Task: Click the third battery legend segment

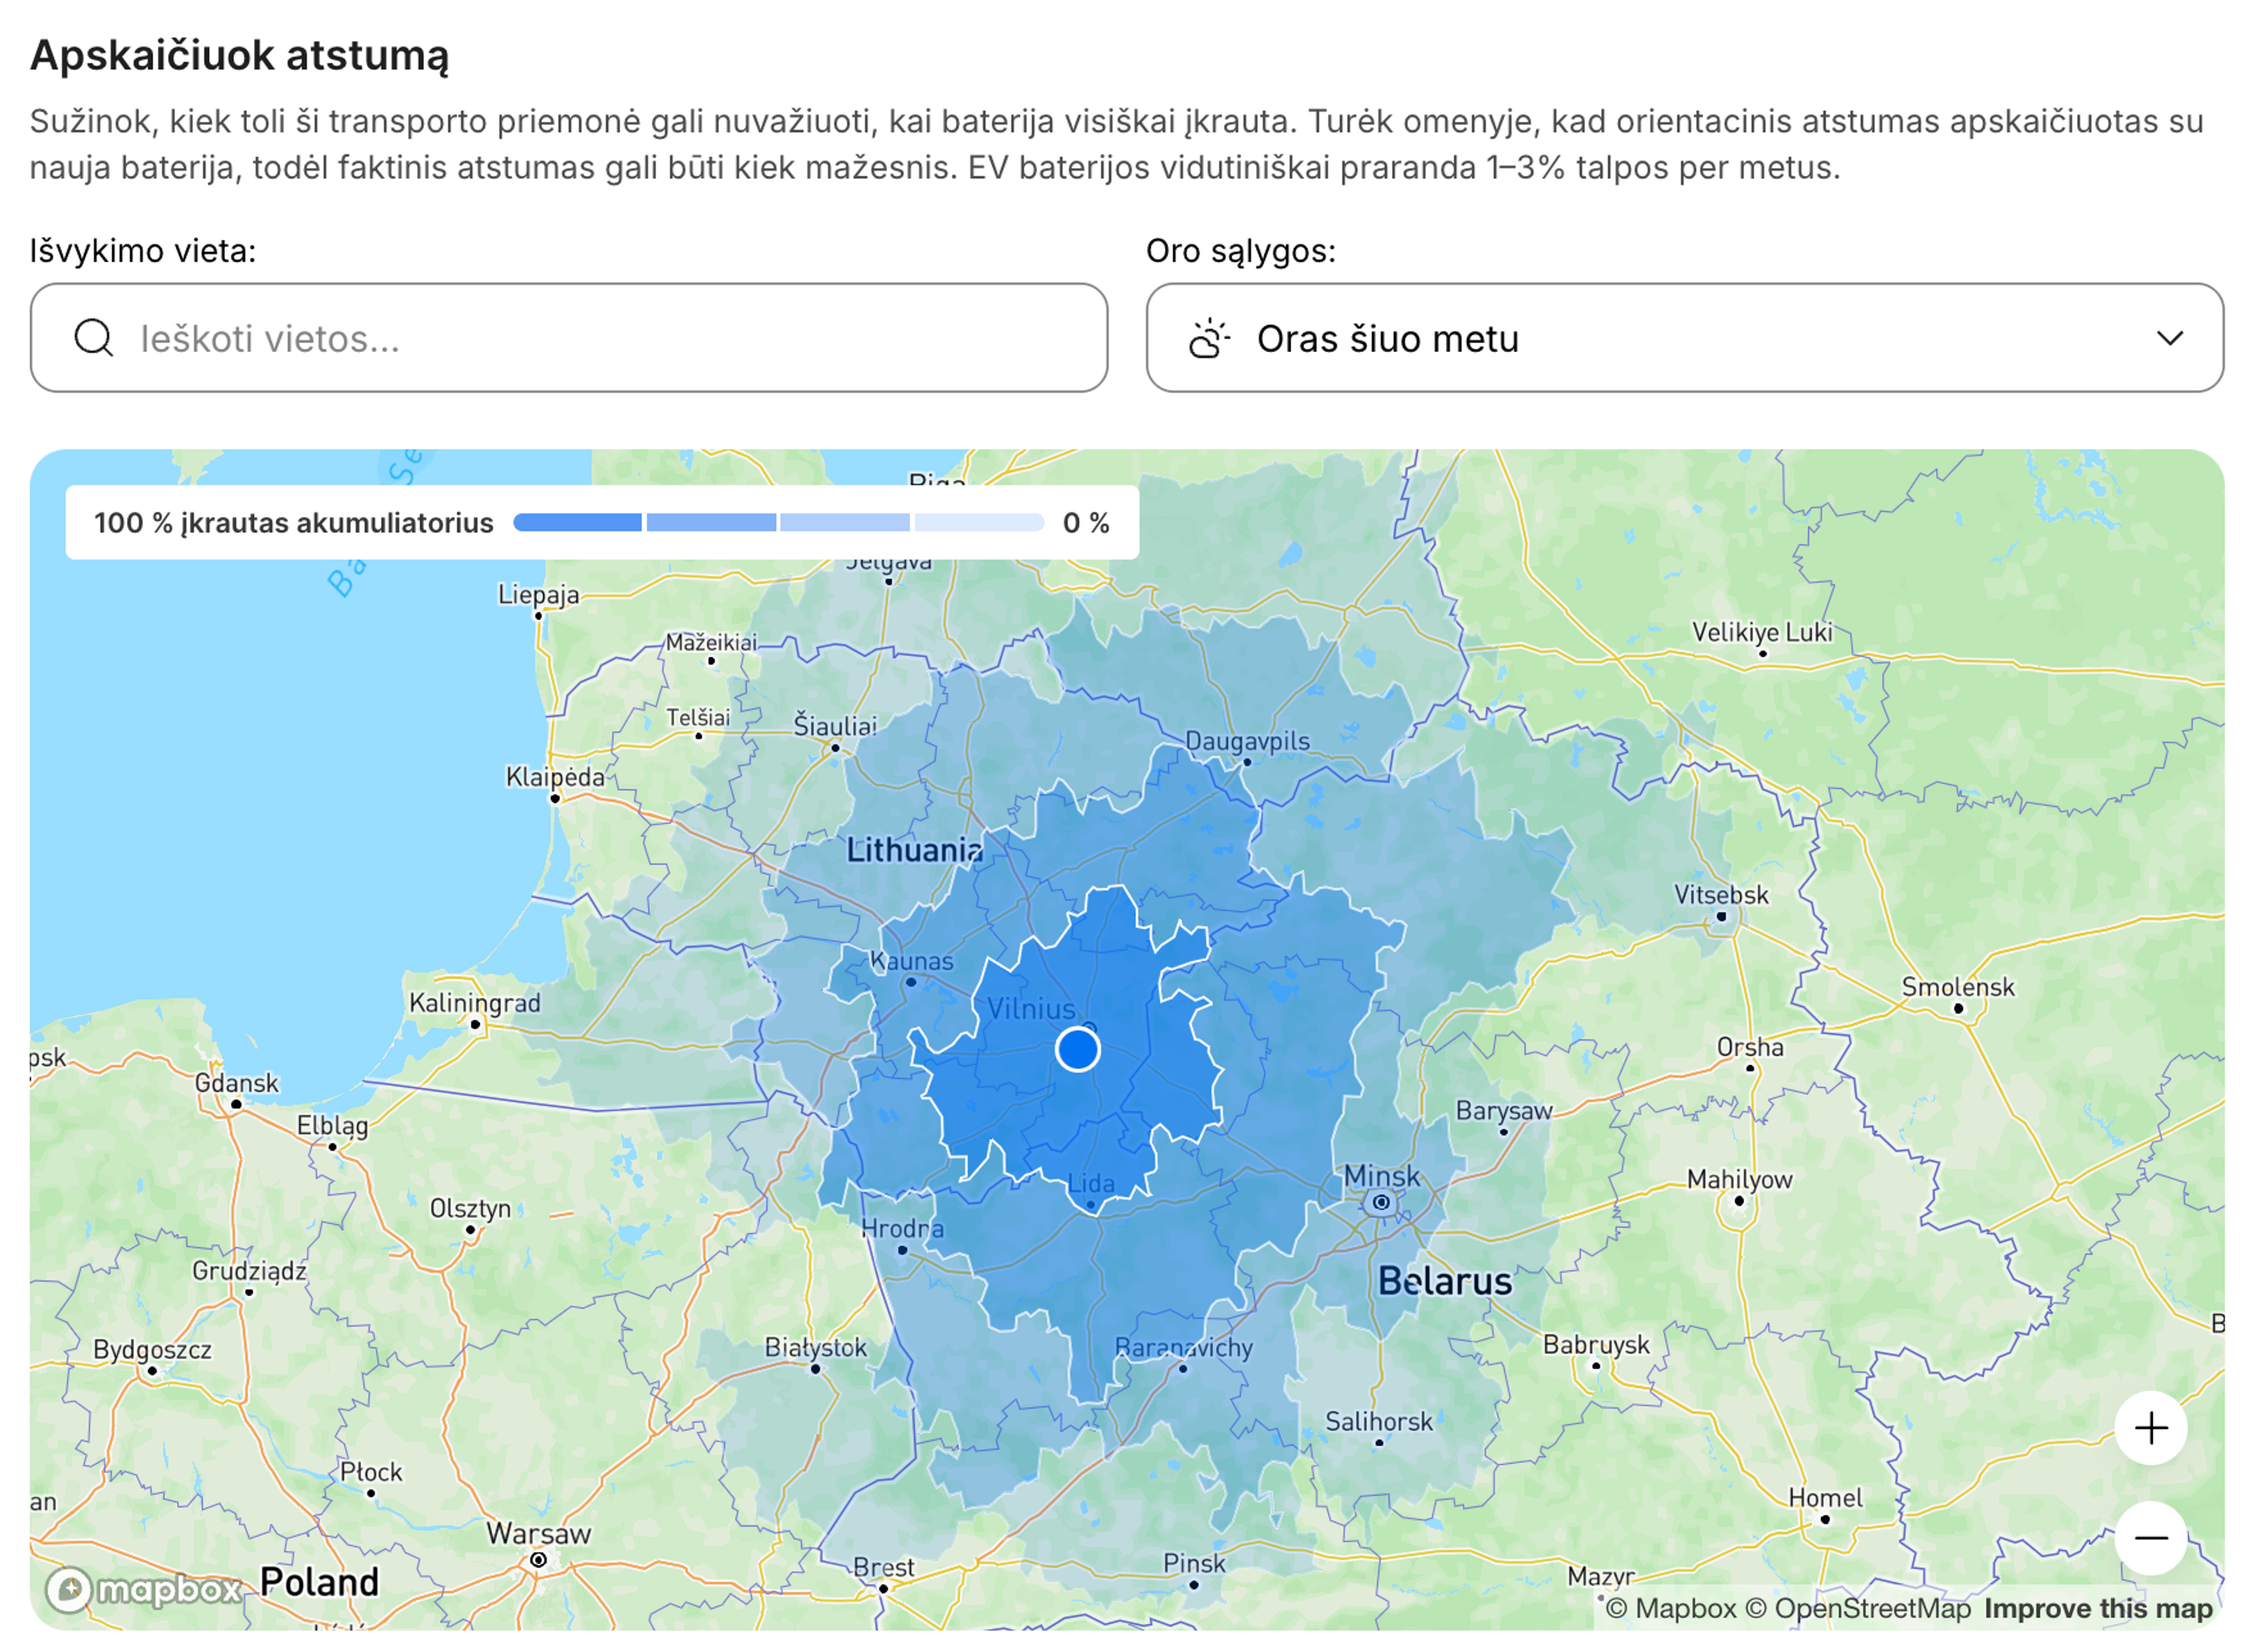Action: (x=845, y=522)
